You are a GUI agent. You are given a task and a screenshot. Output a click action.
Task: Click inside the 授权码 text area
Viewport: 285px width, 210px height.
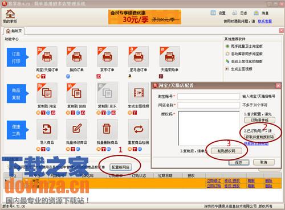(x=209, y=128)
